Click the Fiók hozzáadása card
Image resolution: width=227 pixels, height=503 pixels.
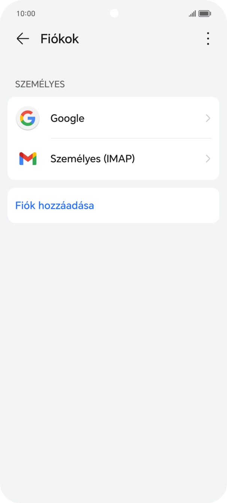pyautogui.click(x=113, y=205)
